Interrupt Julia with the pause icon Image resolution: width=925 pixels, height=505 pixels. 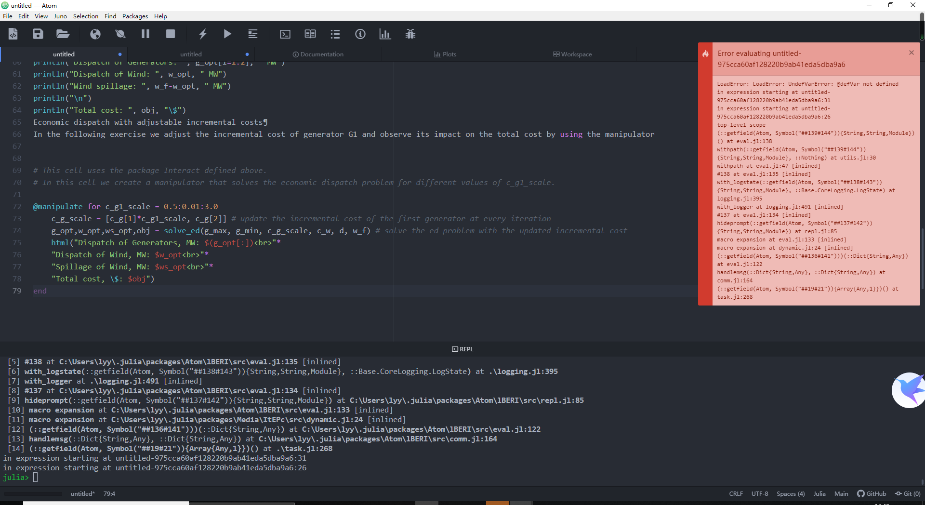(x=145, y=34)
